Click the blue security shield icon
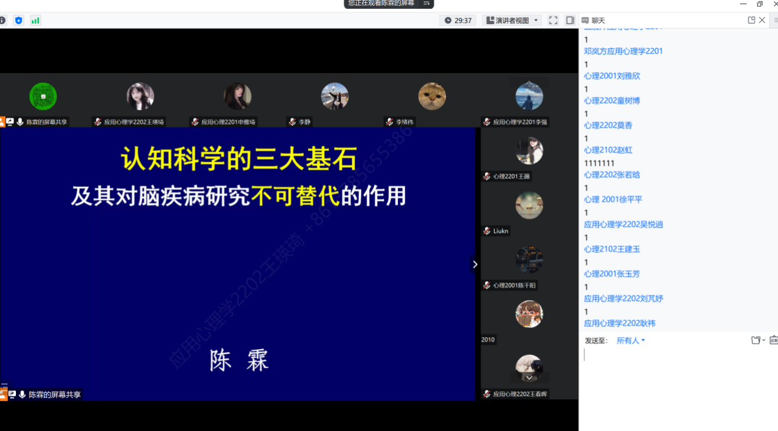This screenshot has height=431, width=778. 19,21
